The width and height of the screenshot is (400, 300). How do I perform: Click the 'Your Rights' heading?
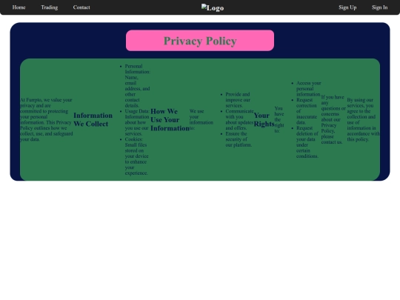(x=264, y=119)
